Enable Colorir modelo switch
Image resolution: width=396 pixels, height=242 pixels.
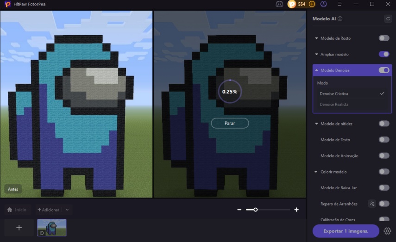[x=384, y=172]
